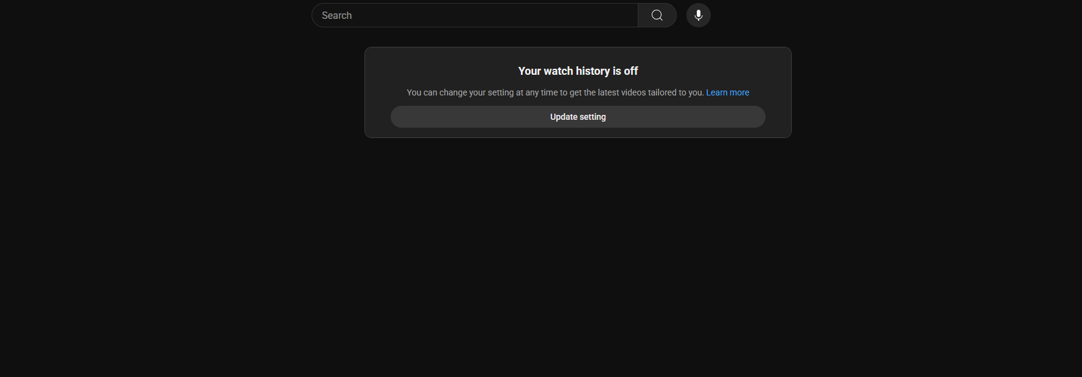Click the magnifying glass search button

[x=657, y=15]
